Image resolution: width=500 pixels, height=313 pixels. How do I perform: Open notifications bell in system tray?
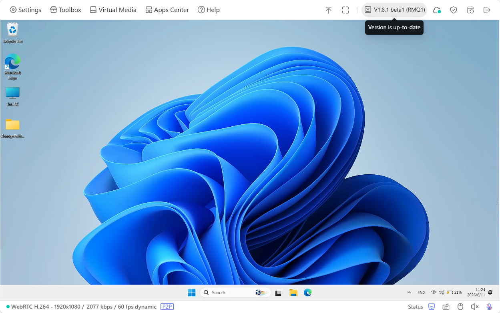click(490, 293)
